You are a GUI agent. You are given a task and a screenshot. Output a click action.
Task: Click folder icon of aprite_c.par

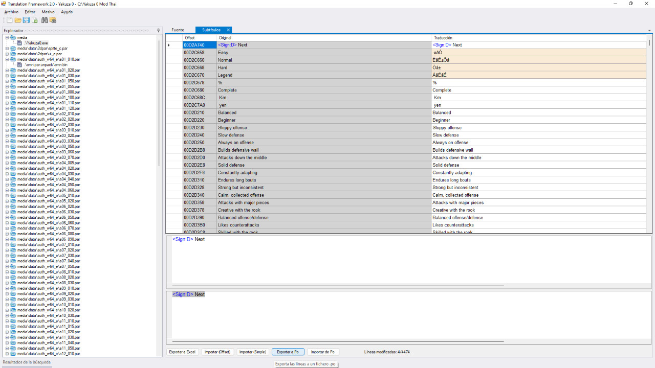click(x=13, y=49)
